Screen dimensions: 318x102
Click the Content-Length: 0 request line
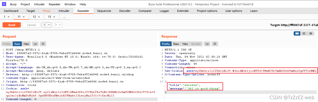pos(21,99)
